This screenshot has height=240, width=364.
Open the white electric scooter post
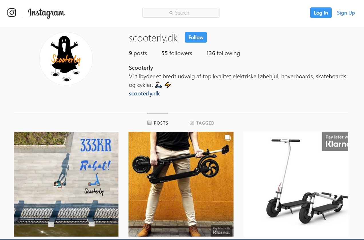(x=296, y=184)
